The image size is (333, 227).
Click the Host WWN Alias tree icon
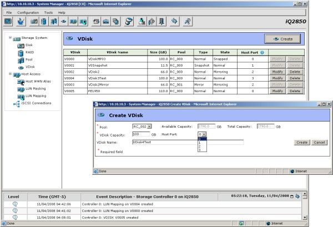pyautogui.click(x=21, y=82)
